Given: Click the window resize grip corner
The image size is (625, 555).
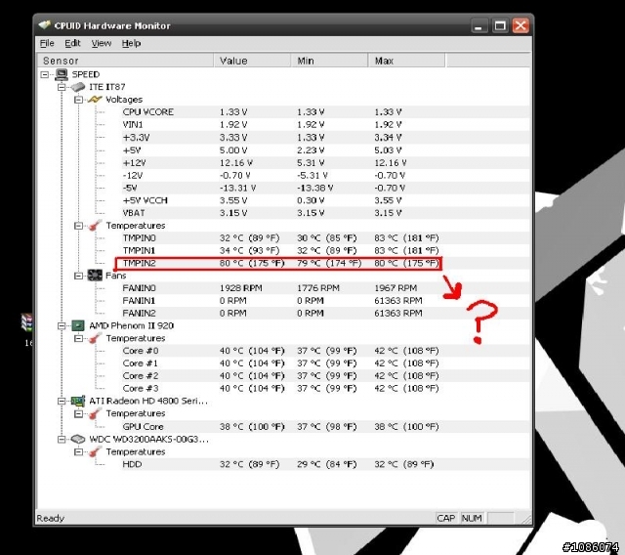Looking at the screenshot, I should (526, 519).
